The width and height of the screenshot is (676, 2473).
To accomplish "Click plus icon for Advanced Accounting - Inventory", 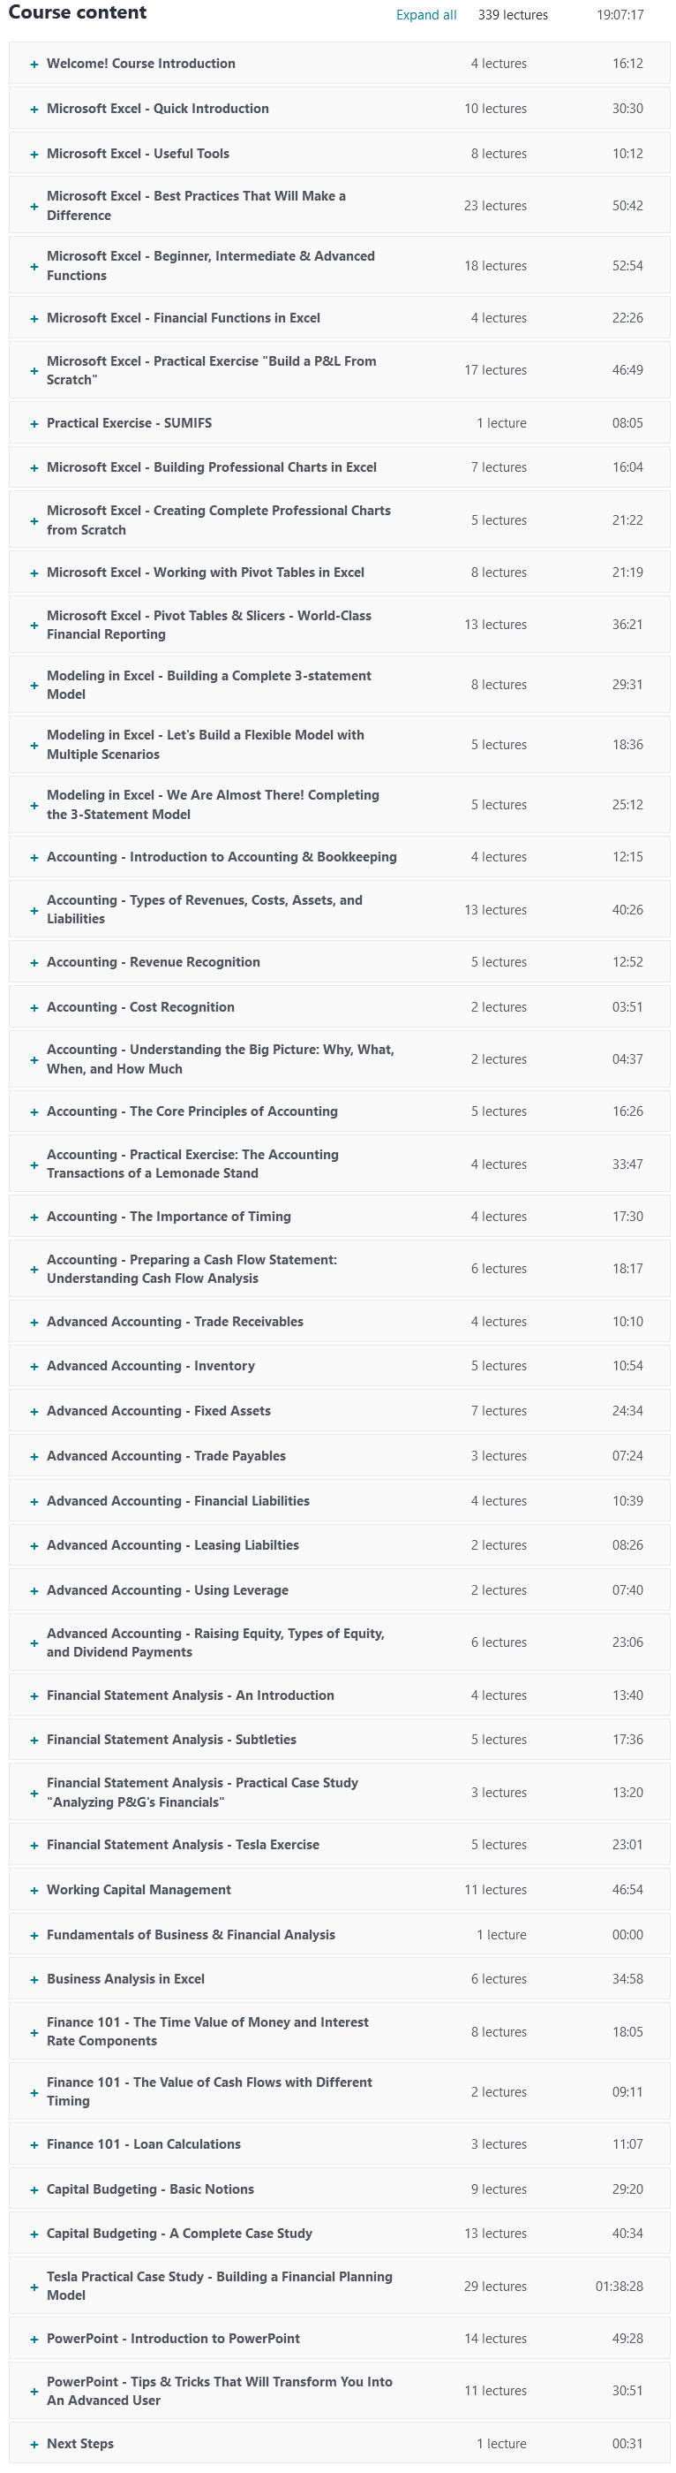I will (x=34, y=1366).
